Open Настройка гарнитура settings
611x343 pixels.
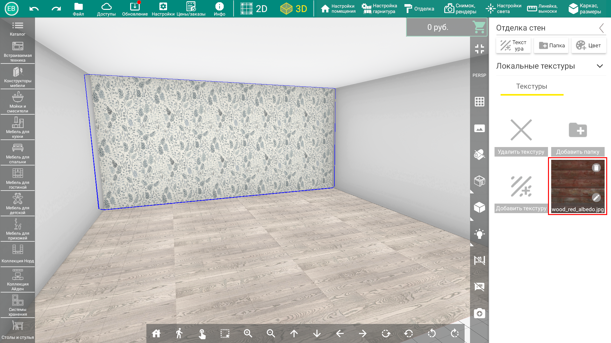click(379, 9)
